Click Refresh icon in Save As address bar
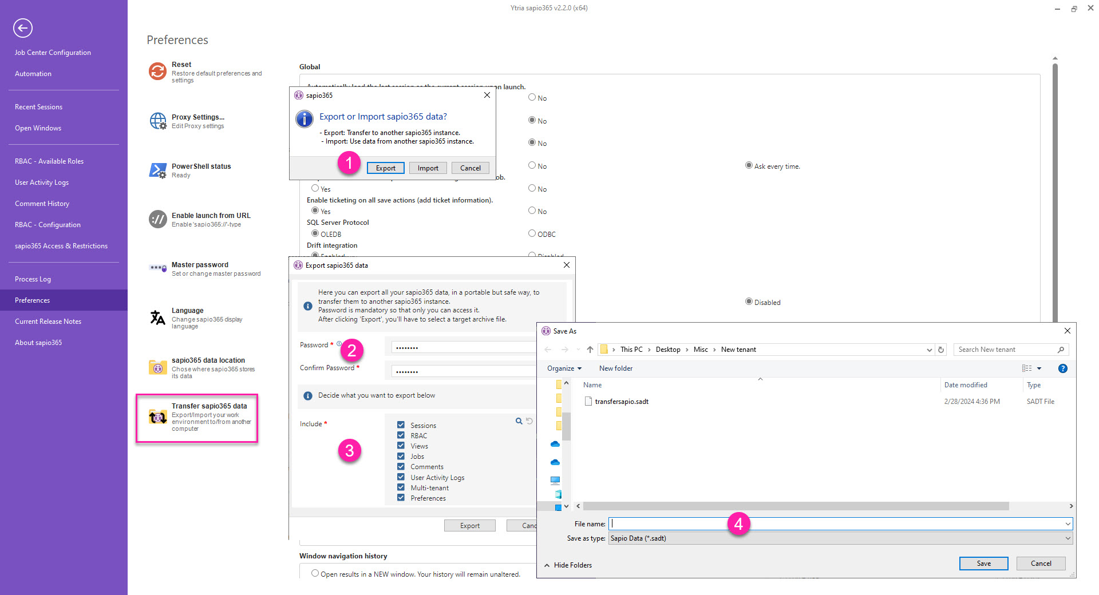This screenshot has width=1099, height=595. pyautogui.click(x=941, y=350)
